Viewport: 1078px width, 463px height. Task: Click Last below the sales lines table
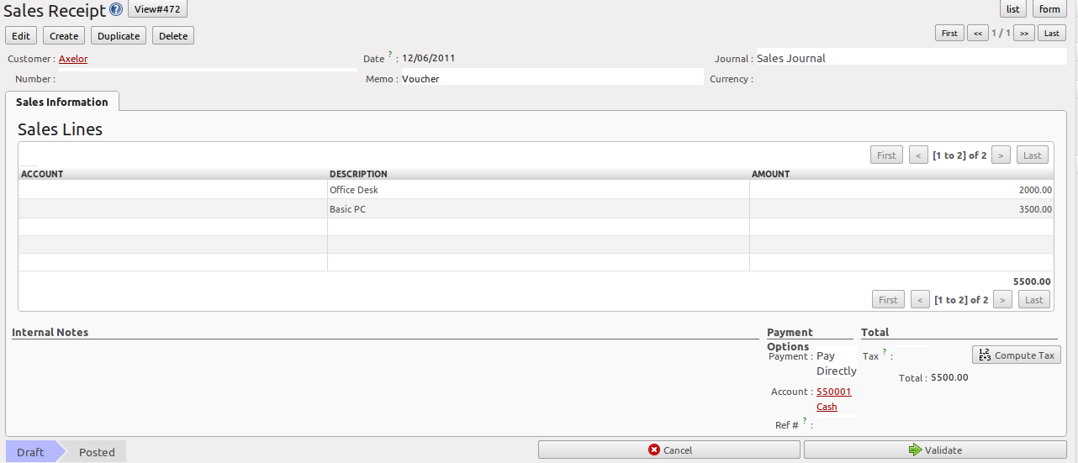[1034, 300]
